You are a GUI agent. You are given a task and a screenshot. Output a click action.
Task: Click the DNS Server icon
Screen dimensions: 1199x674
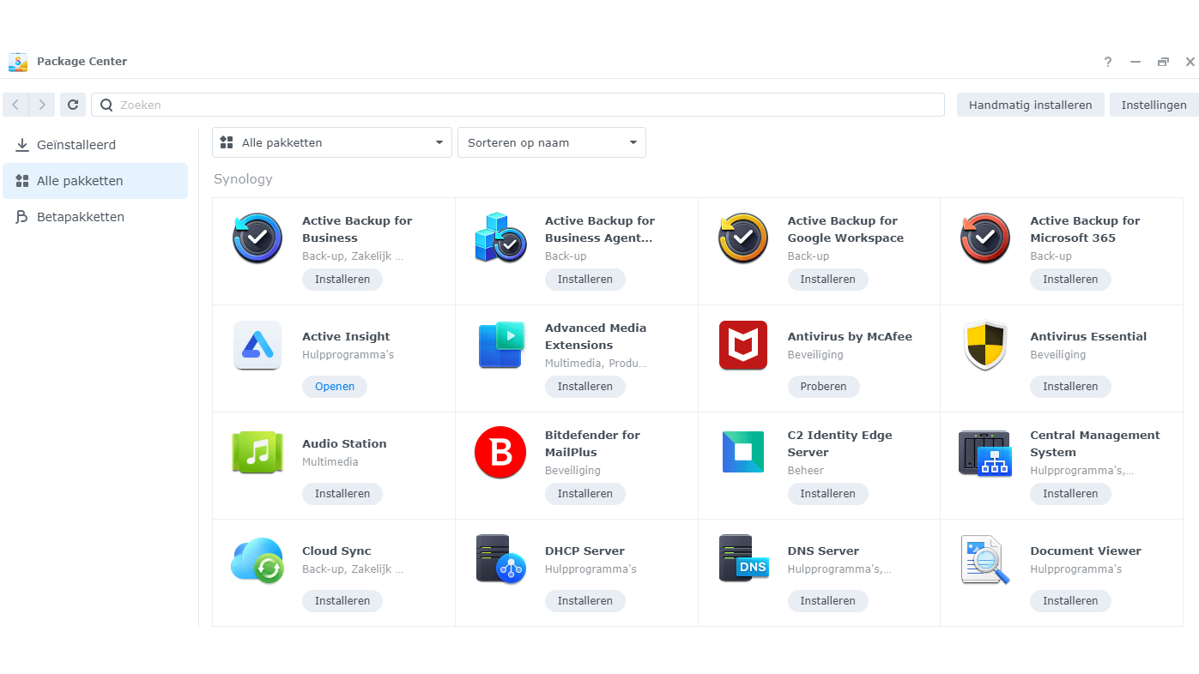(x=743, y=559)
